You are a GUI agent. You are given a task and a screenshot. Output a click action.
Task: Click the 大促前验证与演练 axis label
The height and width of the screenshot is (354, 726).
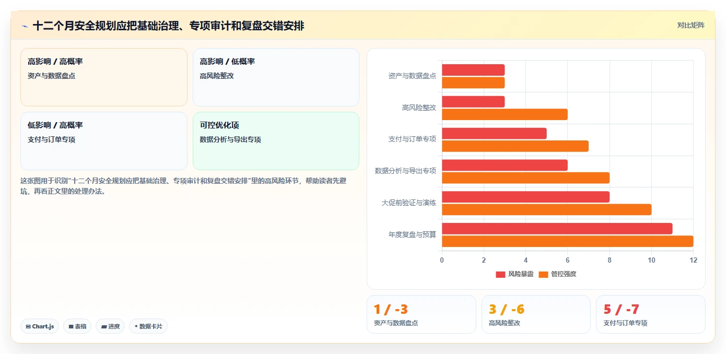coord(408,203)
